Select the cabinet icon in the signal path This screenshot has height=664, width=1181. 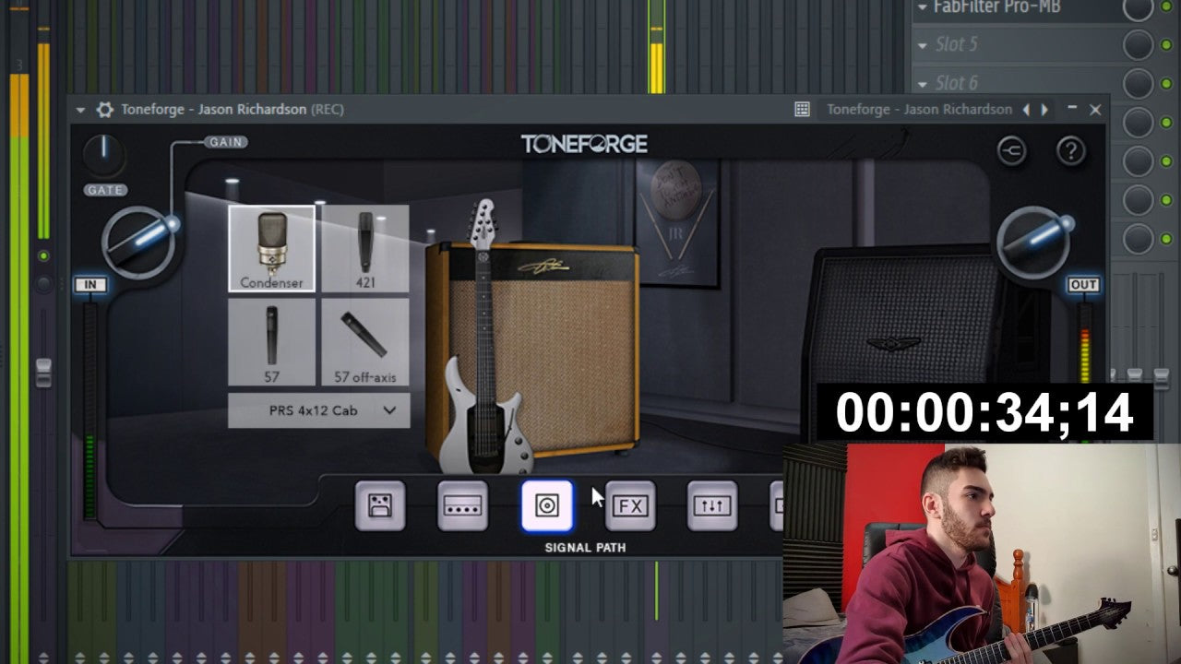[x=545, y=506]
